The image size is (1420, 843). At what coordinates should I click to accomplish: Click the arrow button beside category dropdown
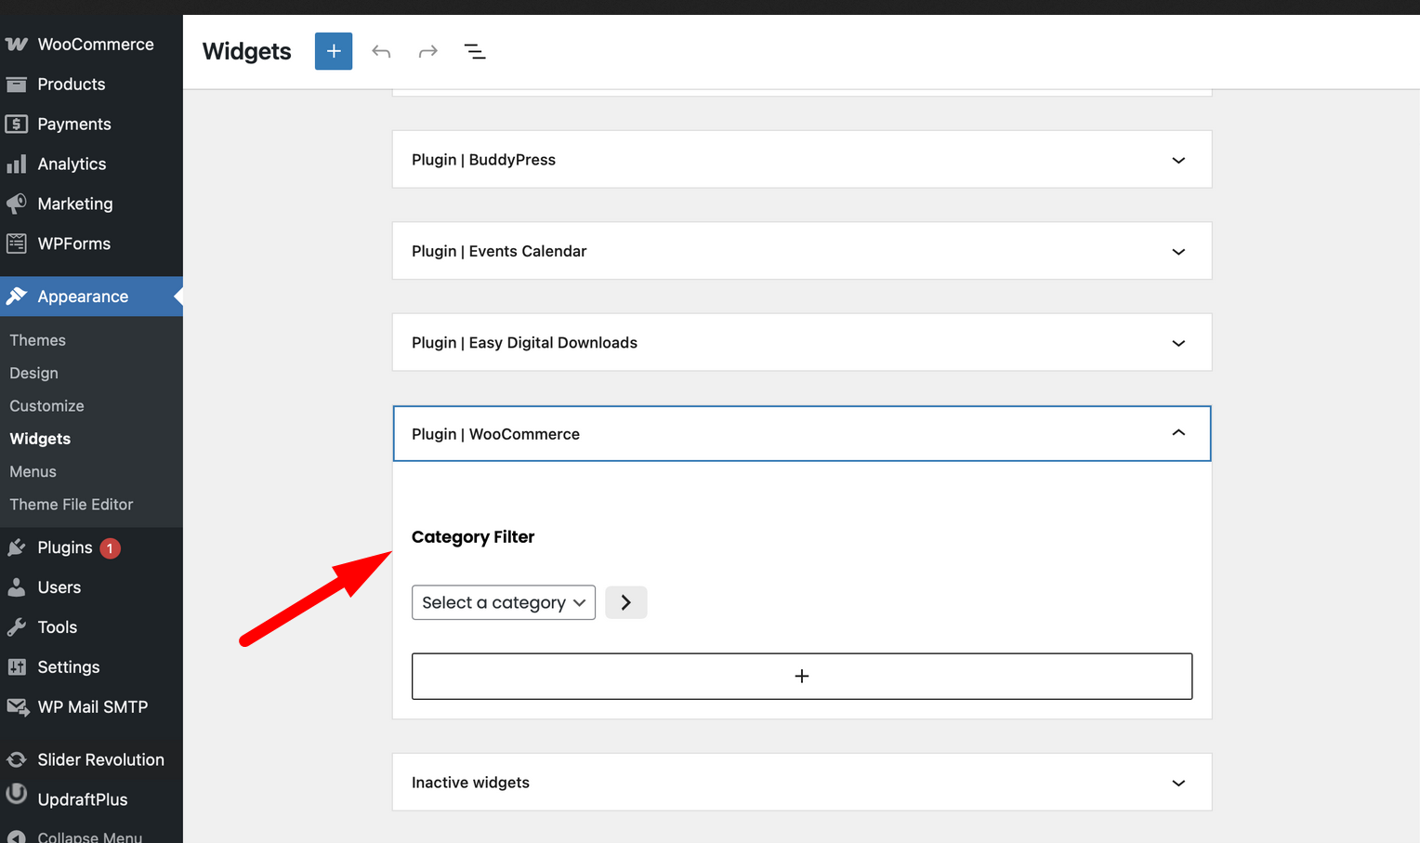click(625, 602)
